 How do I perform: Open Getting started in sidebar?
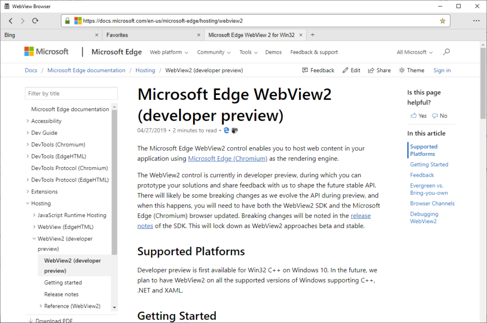[63, 283]
